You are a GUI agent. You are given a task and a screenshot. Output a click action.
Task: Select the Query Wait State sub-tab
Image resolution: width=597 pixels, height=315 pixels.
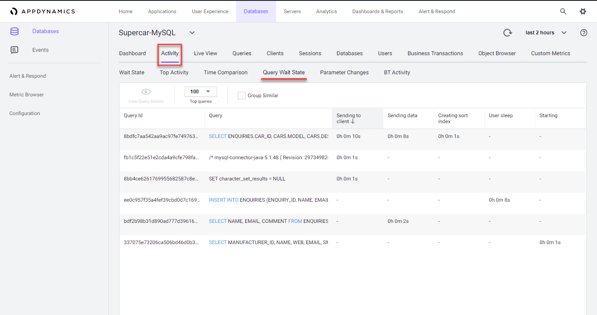tap(284, 73)
